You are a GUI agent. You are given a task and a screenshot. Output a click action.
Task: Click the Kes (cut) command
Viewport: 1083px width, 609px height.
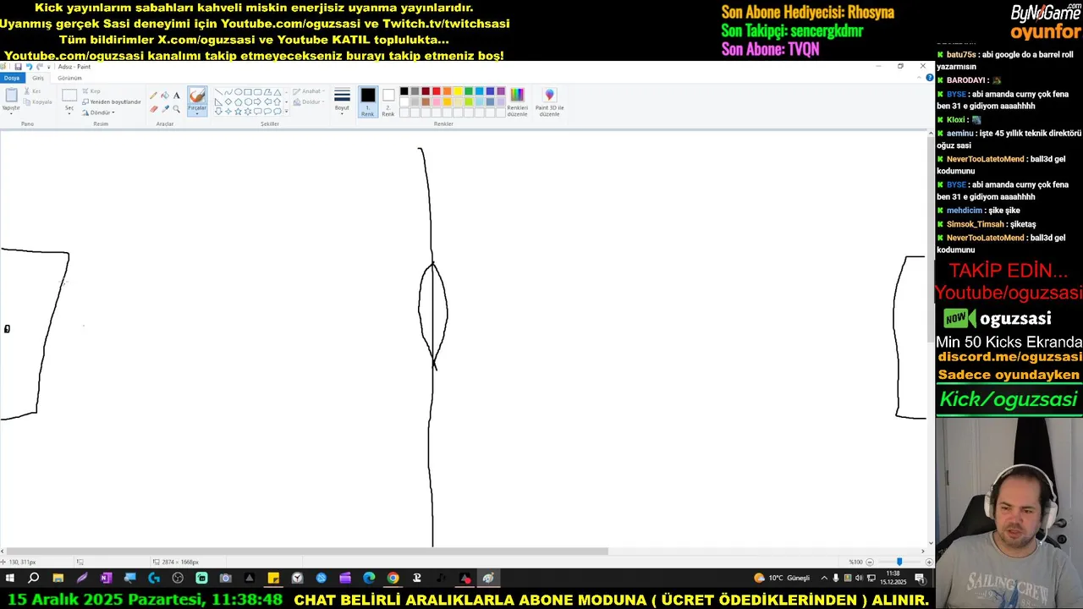(x=33, y=91)
